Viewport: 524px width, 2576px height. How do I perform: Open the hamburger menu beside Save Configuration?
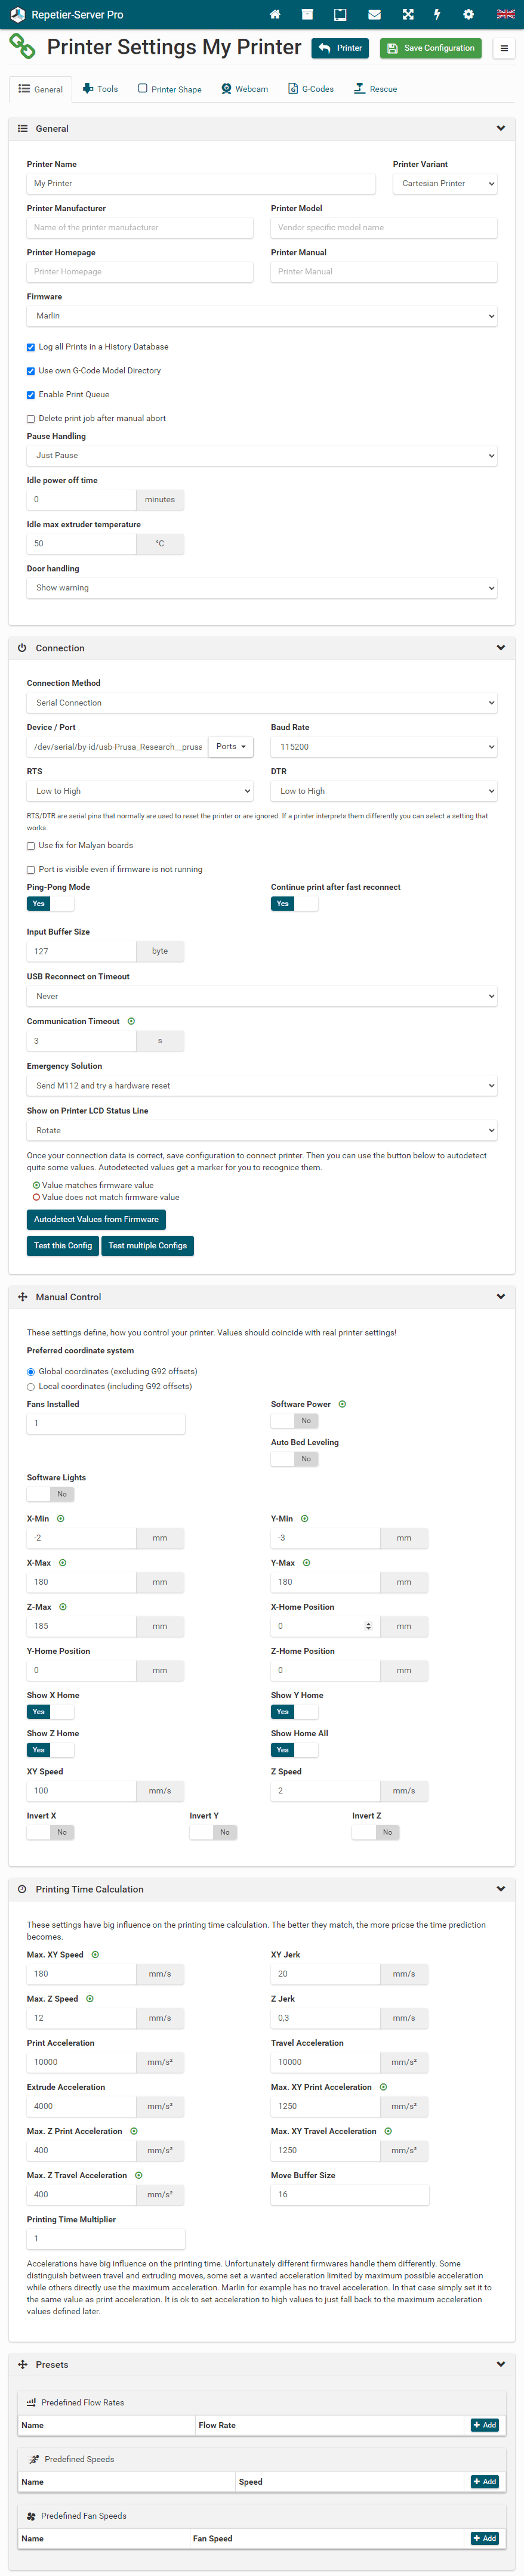click(504, 48)
